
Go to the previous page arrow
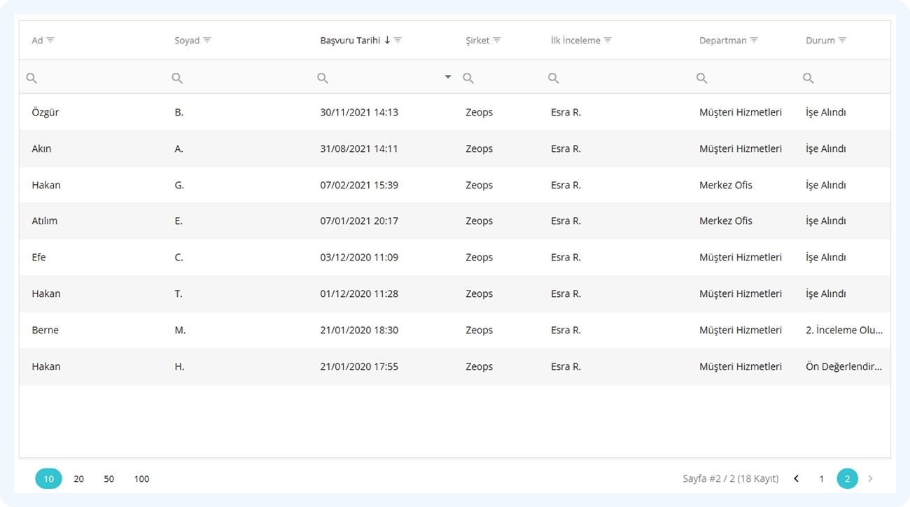pyautogui.click(x=796, y=479)
